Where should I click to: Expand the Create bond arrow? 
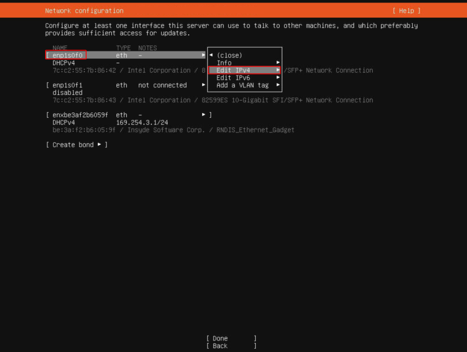pyautogui.click(x=99, y=144)
